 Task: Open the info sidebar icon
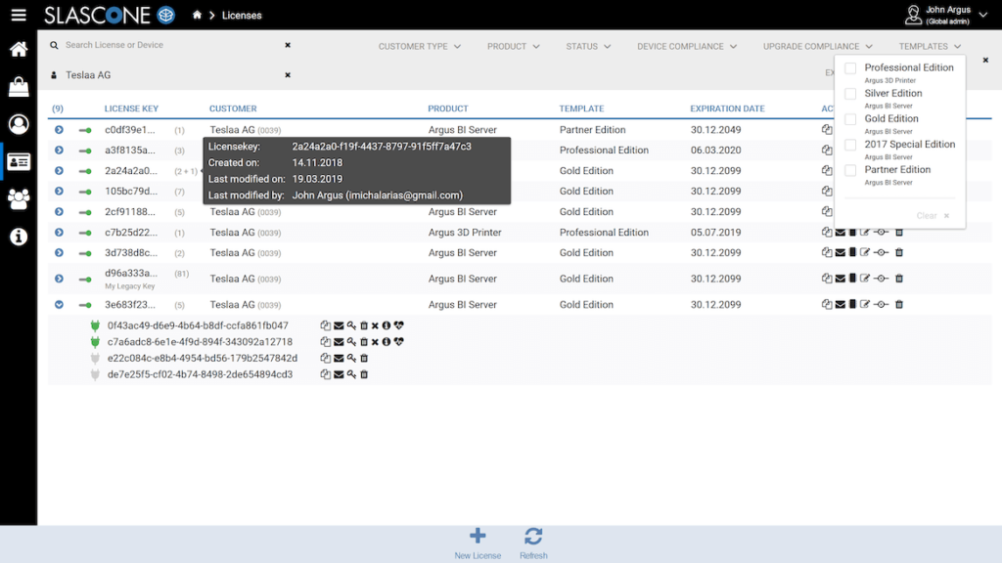[x=18, y=237]
